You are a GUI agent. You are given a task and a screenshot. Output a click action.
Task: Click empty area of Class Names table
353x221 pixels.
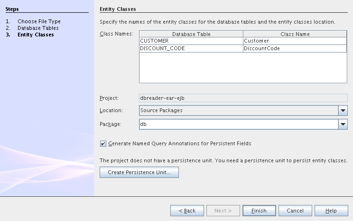pos(243,68)
